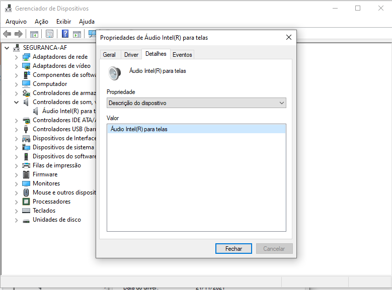Screen dimensions: 392x290
Task: Click the large speaker icon in properties dialog
Action: (x=115, y=73)
